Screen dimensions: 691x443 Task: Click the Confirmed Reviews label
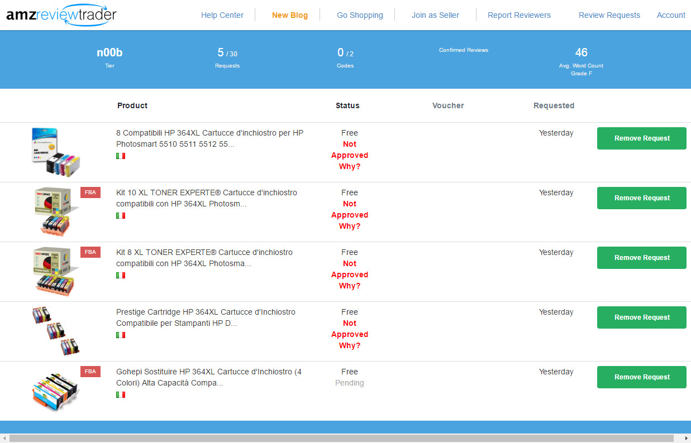(464, 50)
